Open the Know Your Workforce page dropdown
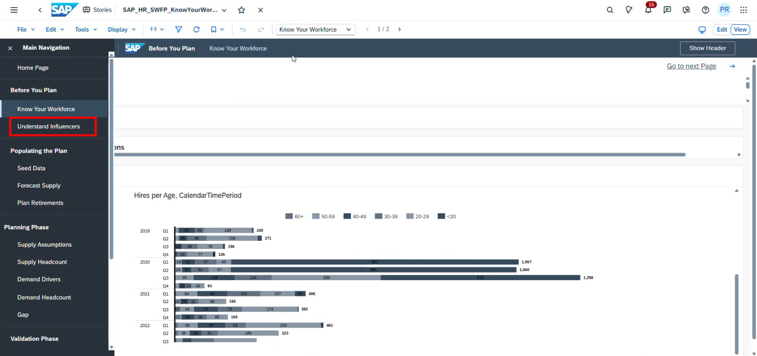The image size is (757, 356). coord(315,29)
